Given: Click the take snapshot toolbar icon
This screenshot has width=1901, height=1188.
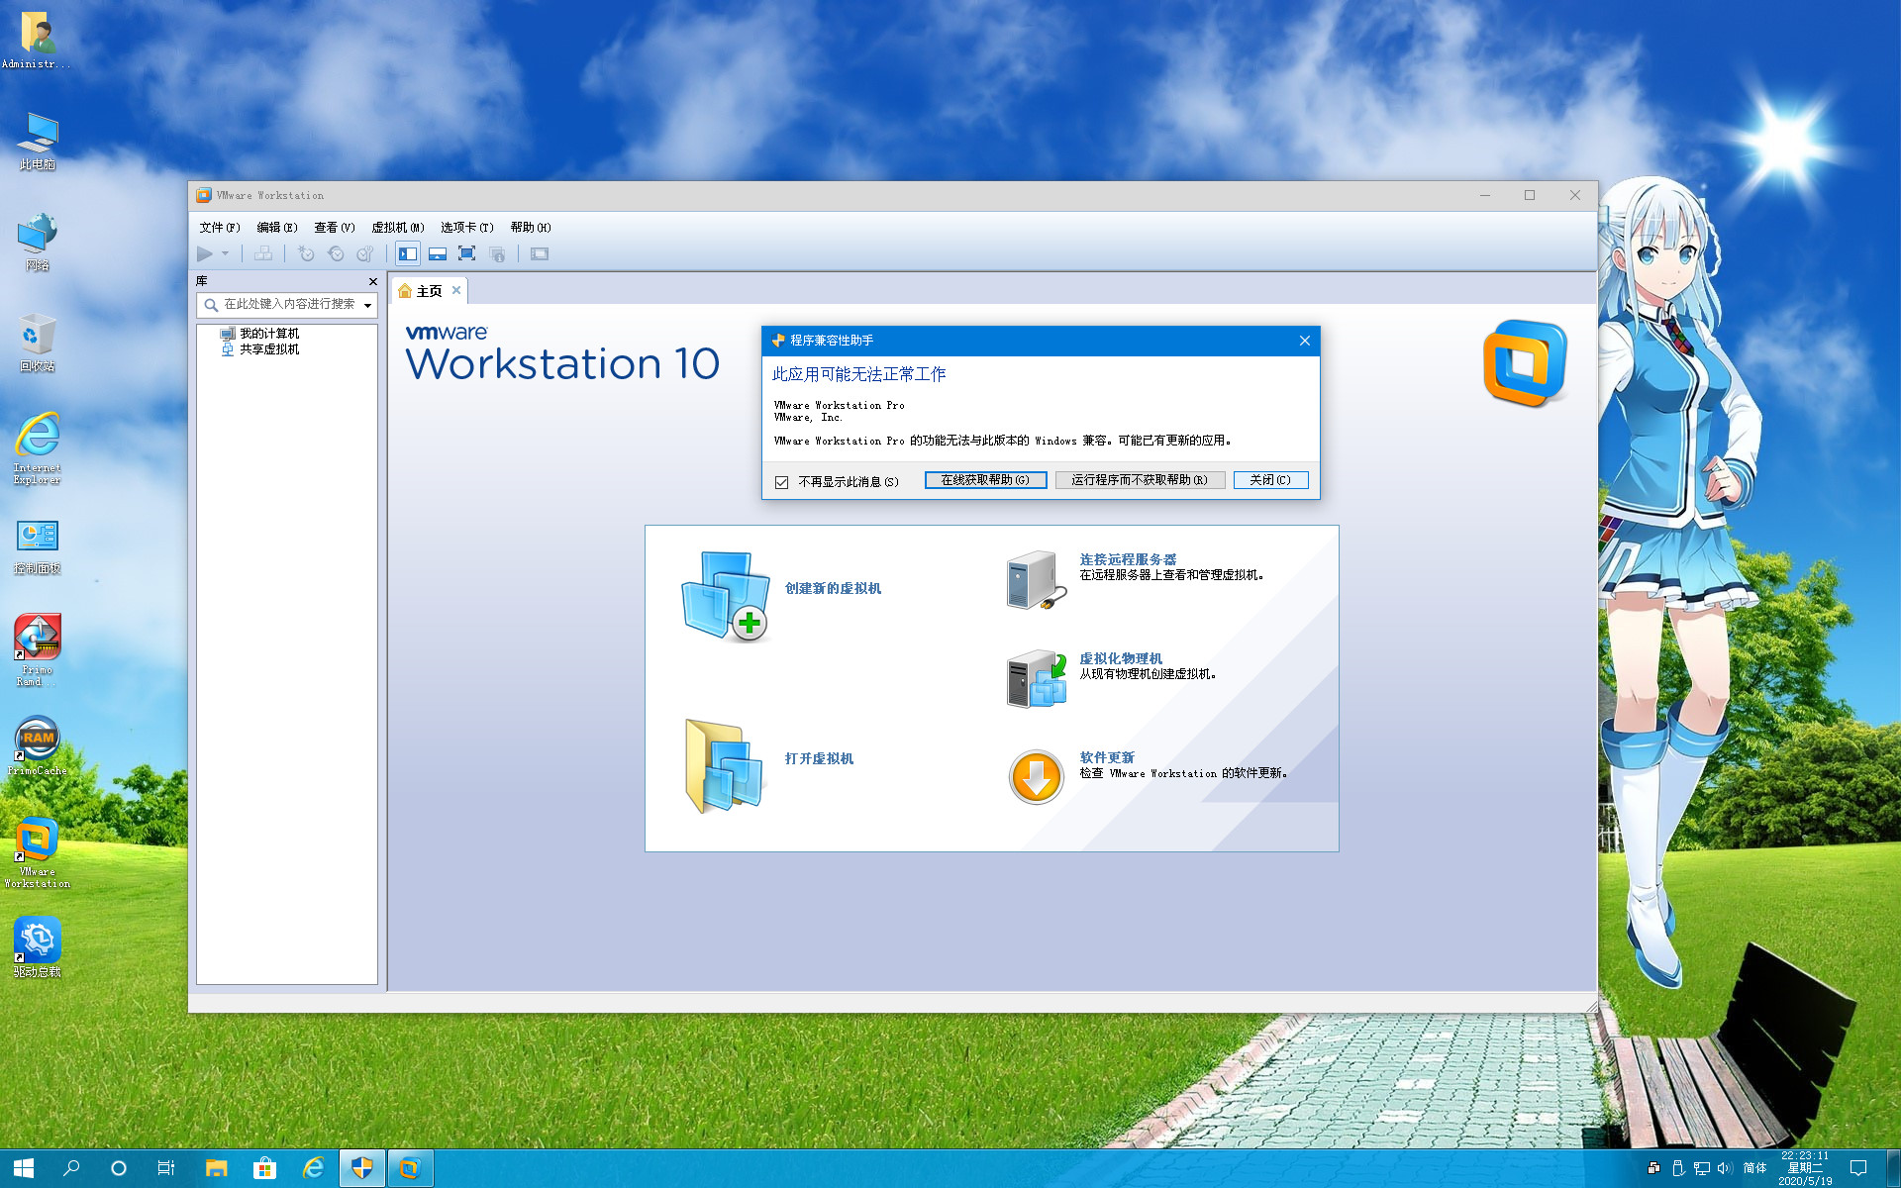Looking at the screenshot, I should (x=306, y=254).
